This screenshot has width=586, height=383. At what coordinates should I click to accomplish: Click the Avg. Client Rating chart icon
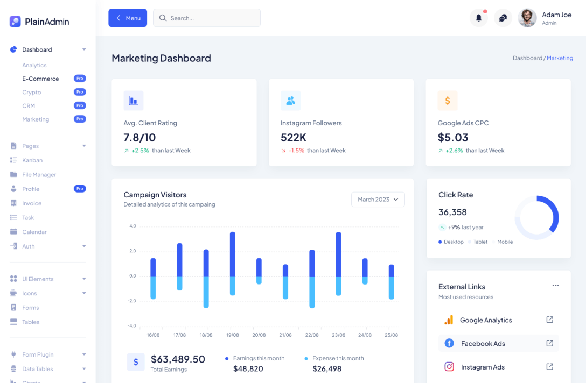(x=133, y=101)
